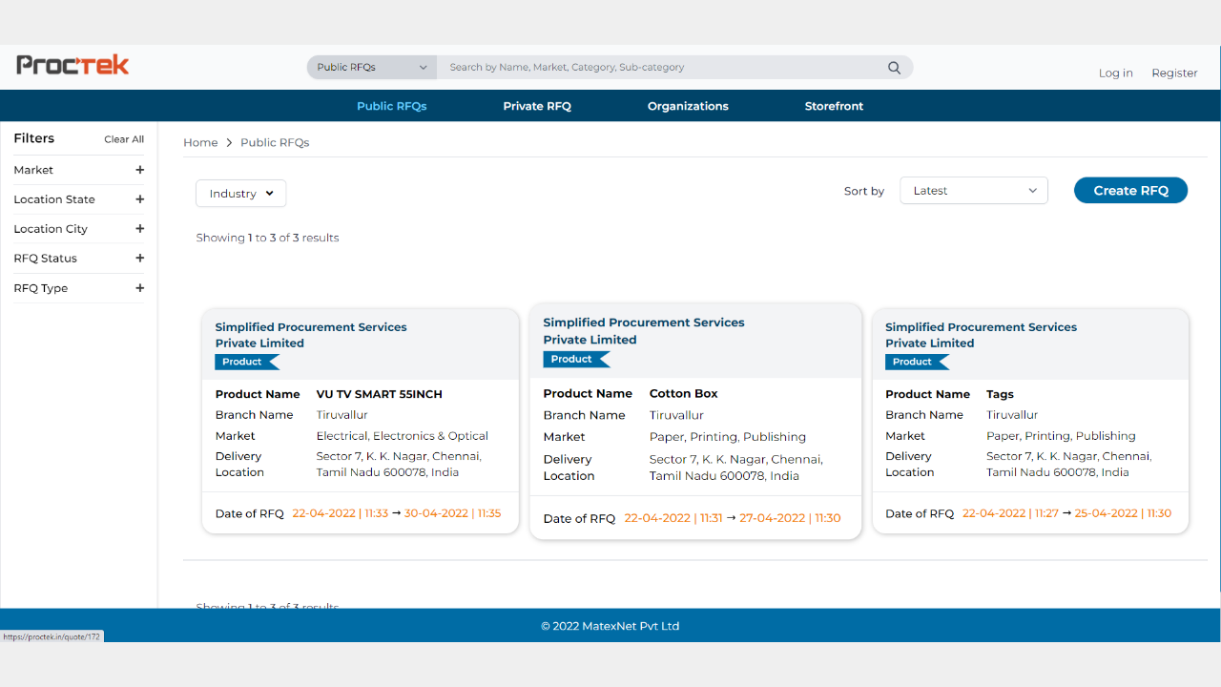Click Product tag on Cotton Box card
Viewport: 1221px width, 687px height.
pos(574,360)
